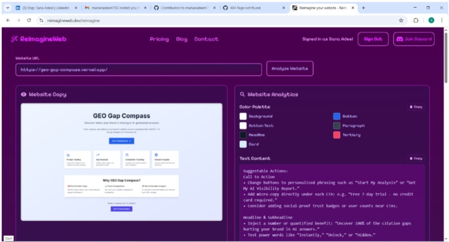Click the eye icon beside Website Copy

coord(23,95)
